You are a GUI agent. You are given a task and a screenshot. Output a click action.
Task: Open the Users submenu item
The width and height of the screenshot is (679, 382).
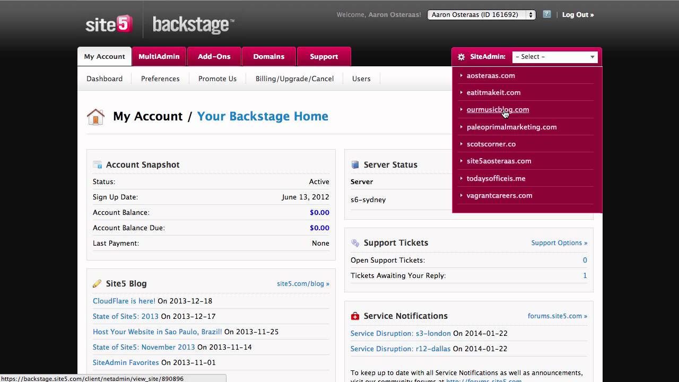[361, 79]
